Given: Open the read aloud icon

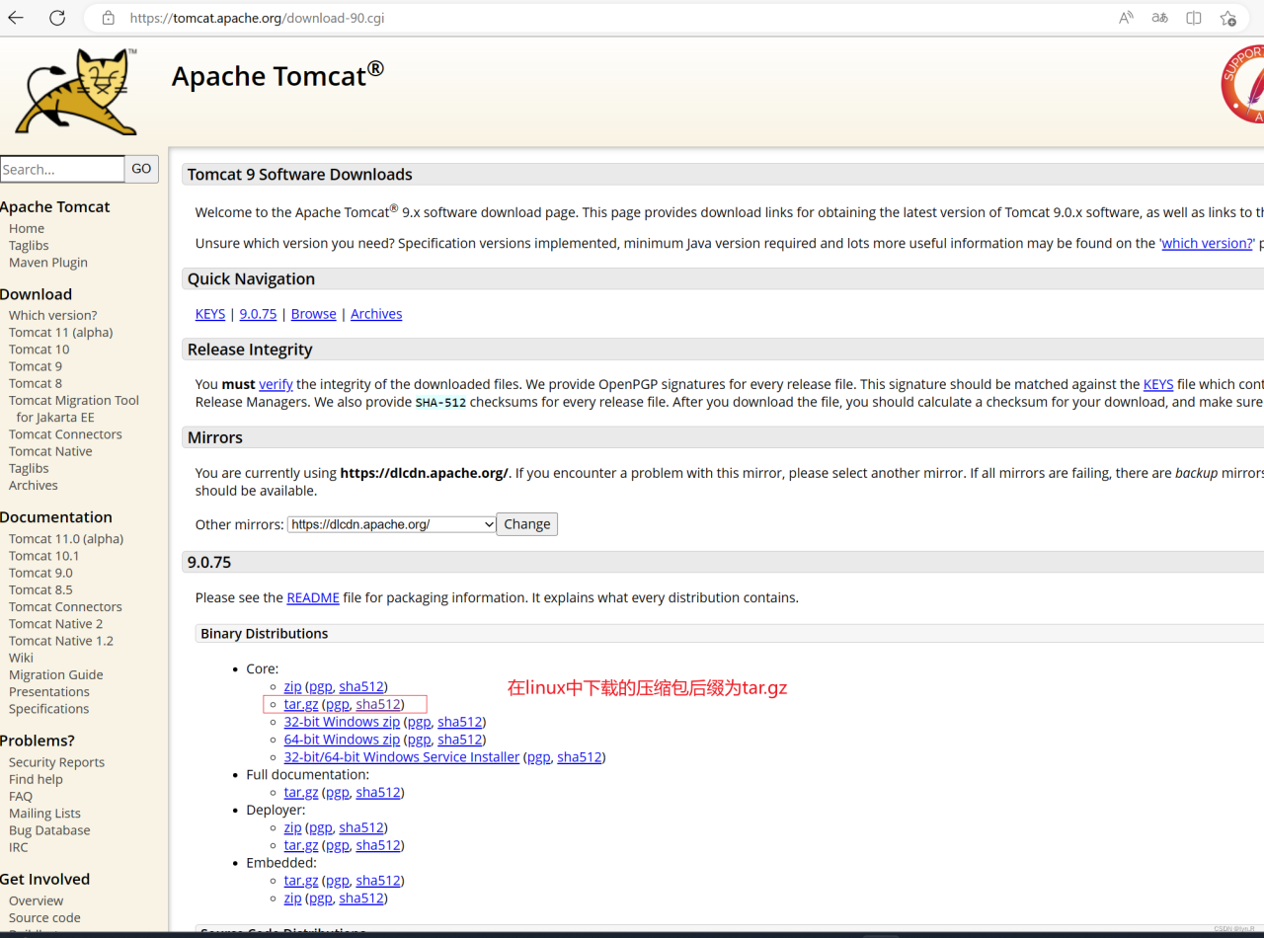Looking at the screenshot, I should [1126, 18].
